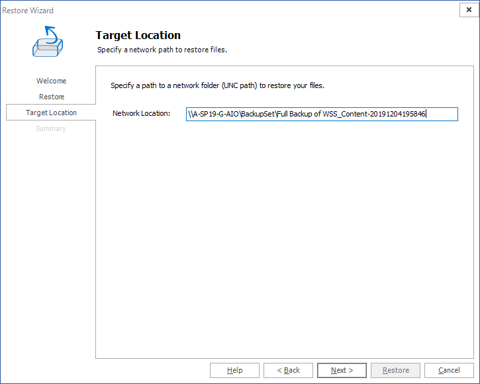
Task: Open Help for this wizard
Action: click(234, 370)
